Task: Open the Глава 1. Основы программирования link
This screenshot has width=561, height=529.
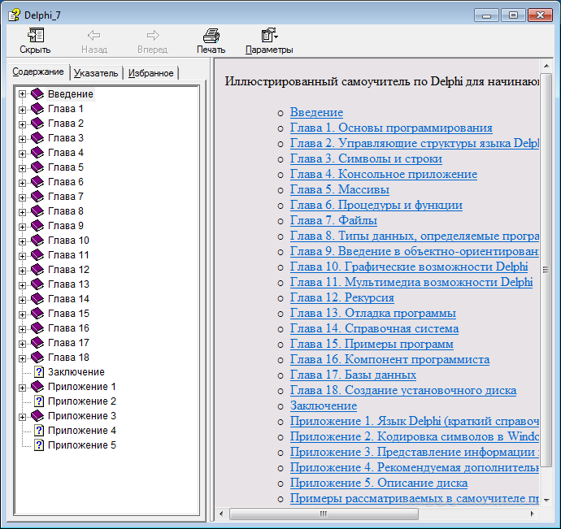Action: (391, 128)
